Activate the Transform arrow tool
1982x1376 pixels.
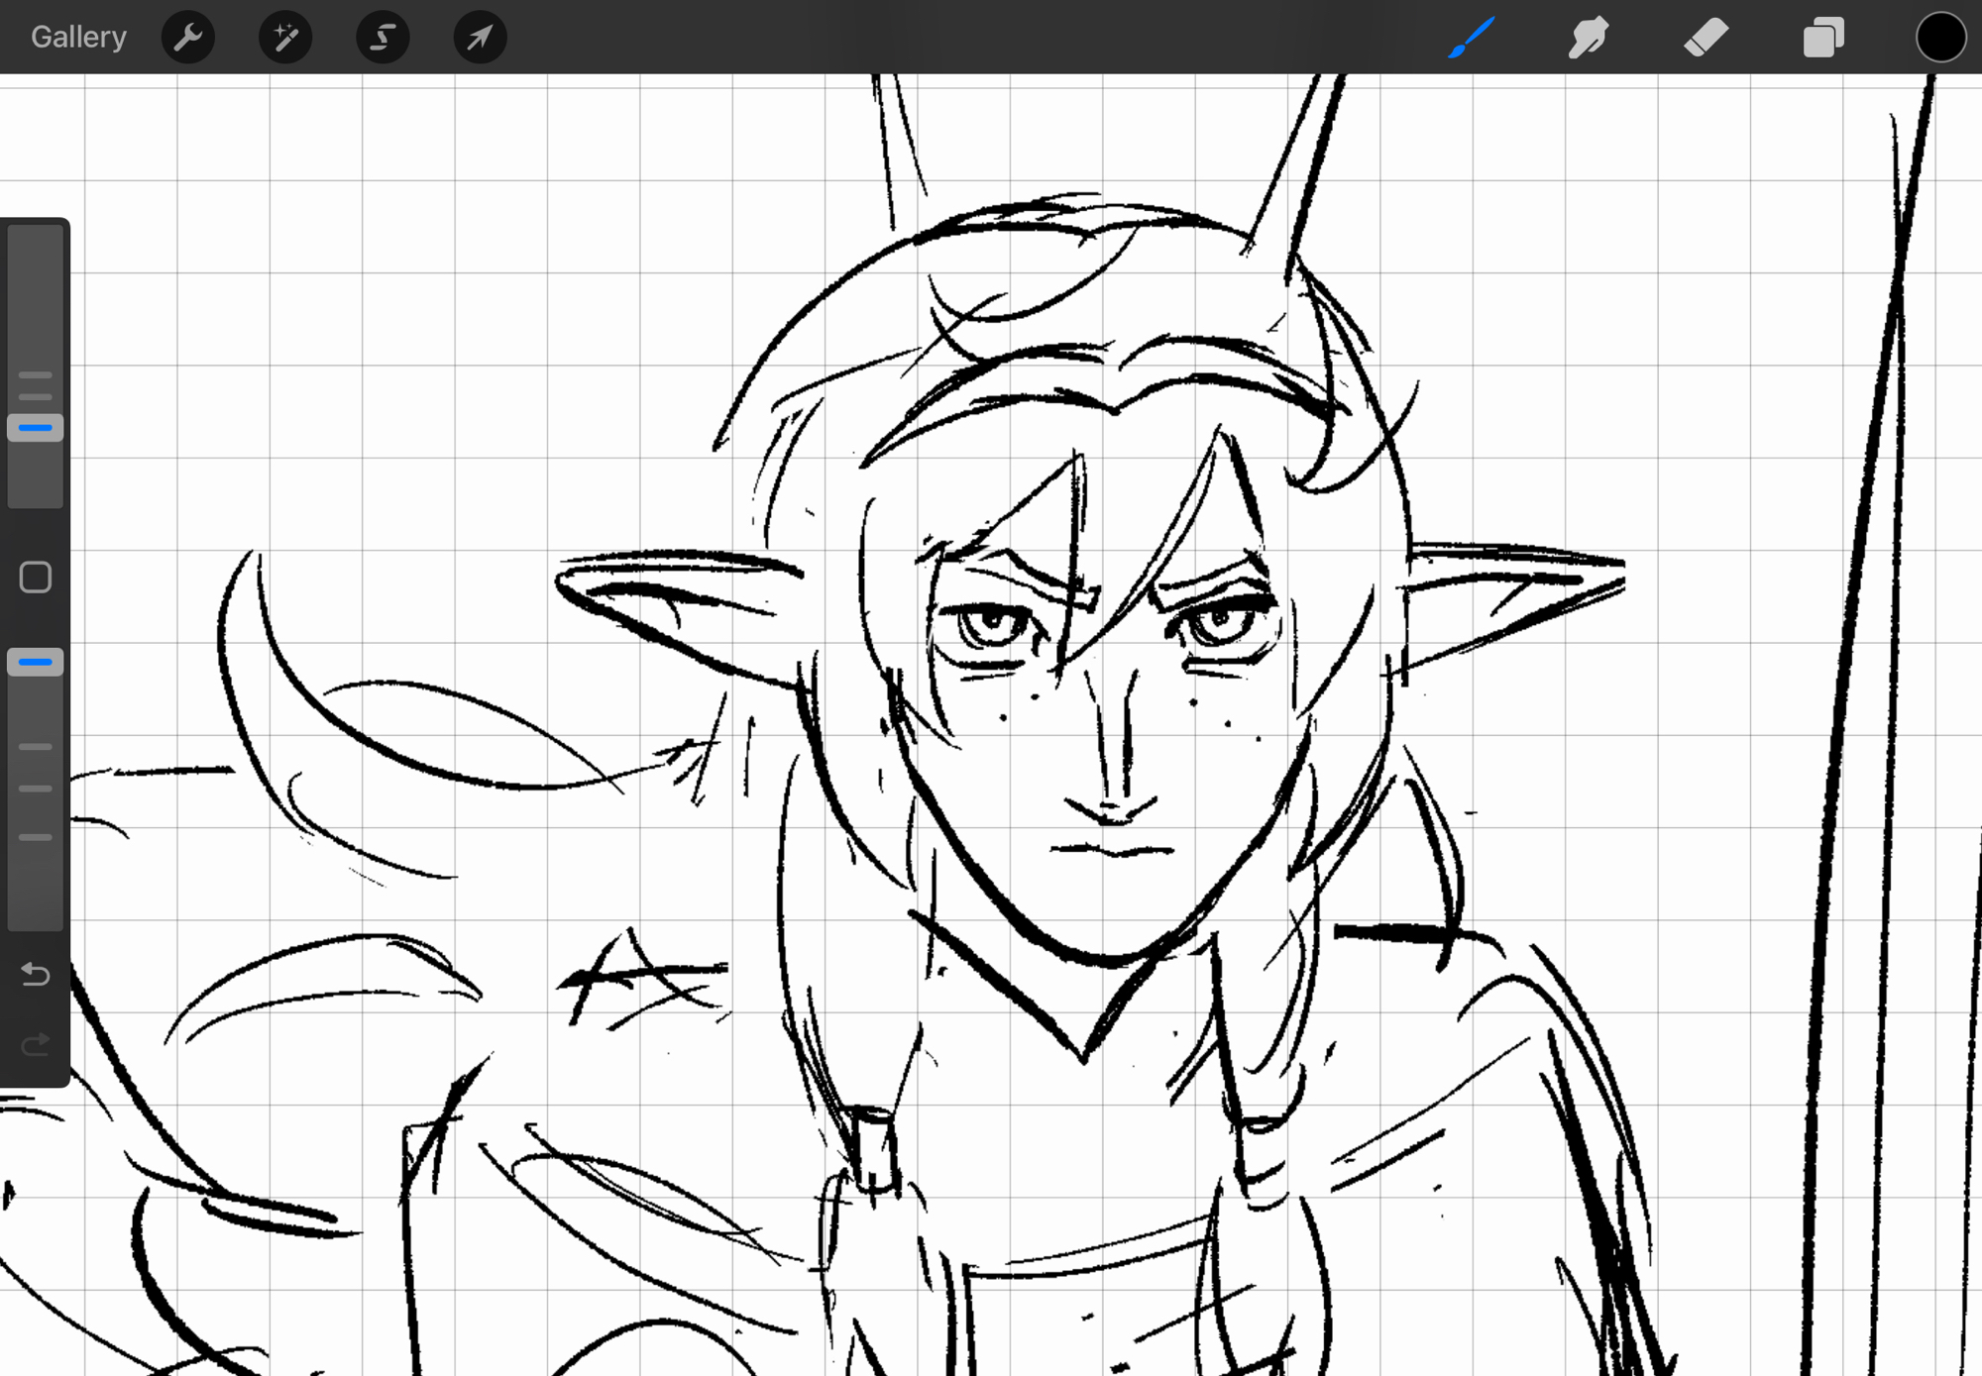point(480,37)
